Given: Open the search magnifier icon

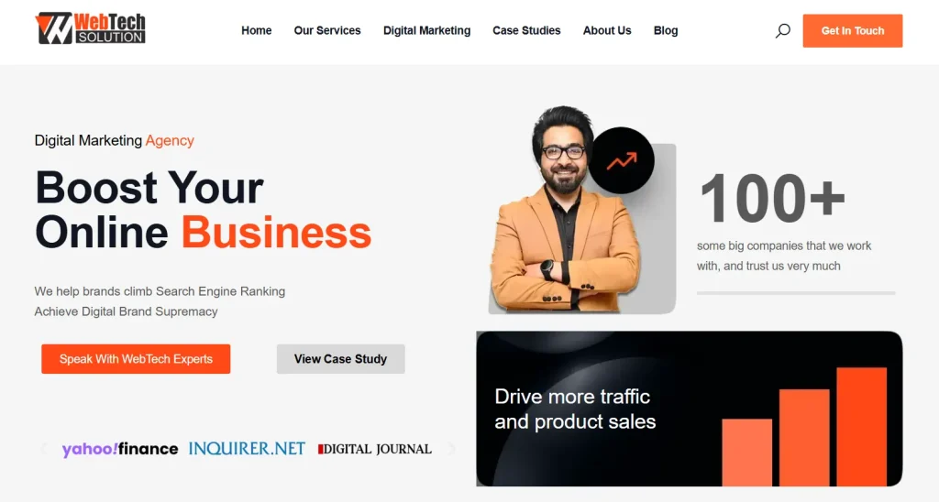Looking at the screenshot, I should click(783, 30).
